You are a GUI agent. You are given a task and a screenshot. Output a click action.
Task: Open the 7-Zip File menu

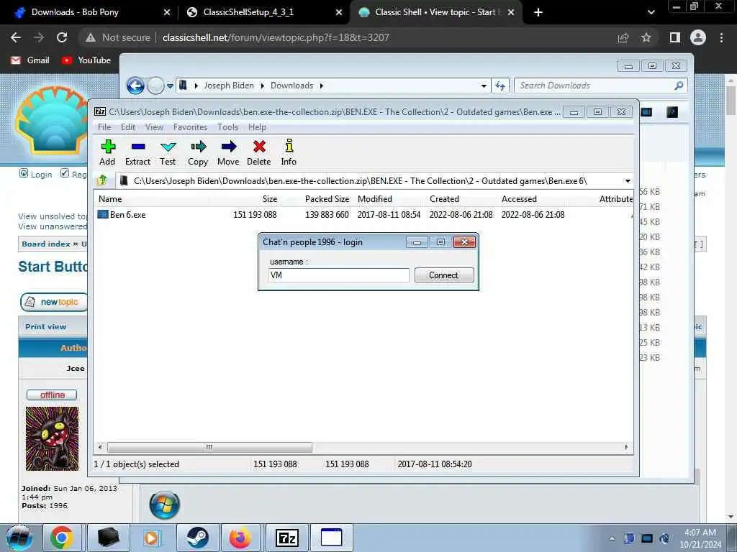click(104, 127)
